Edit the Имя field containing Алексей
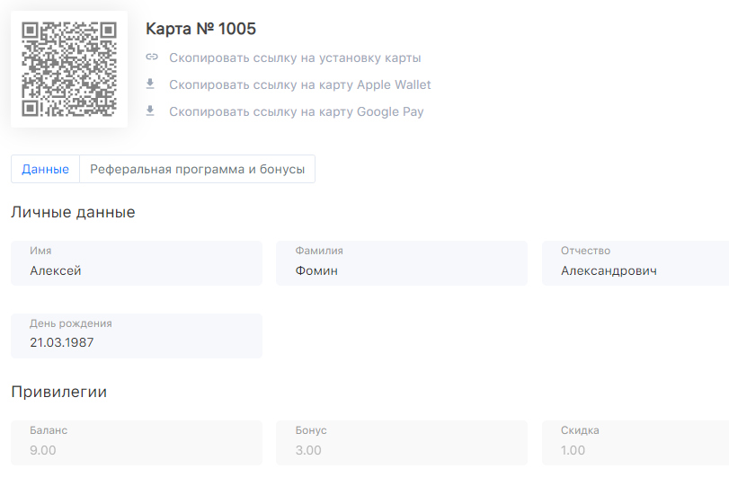Image resolution: width=729 pixels, height=486 pixels. [137, 263]
